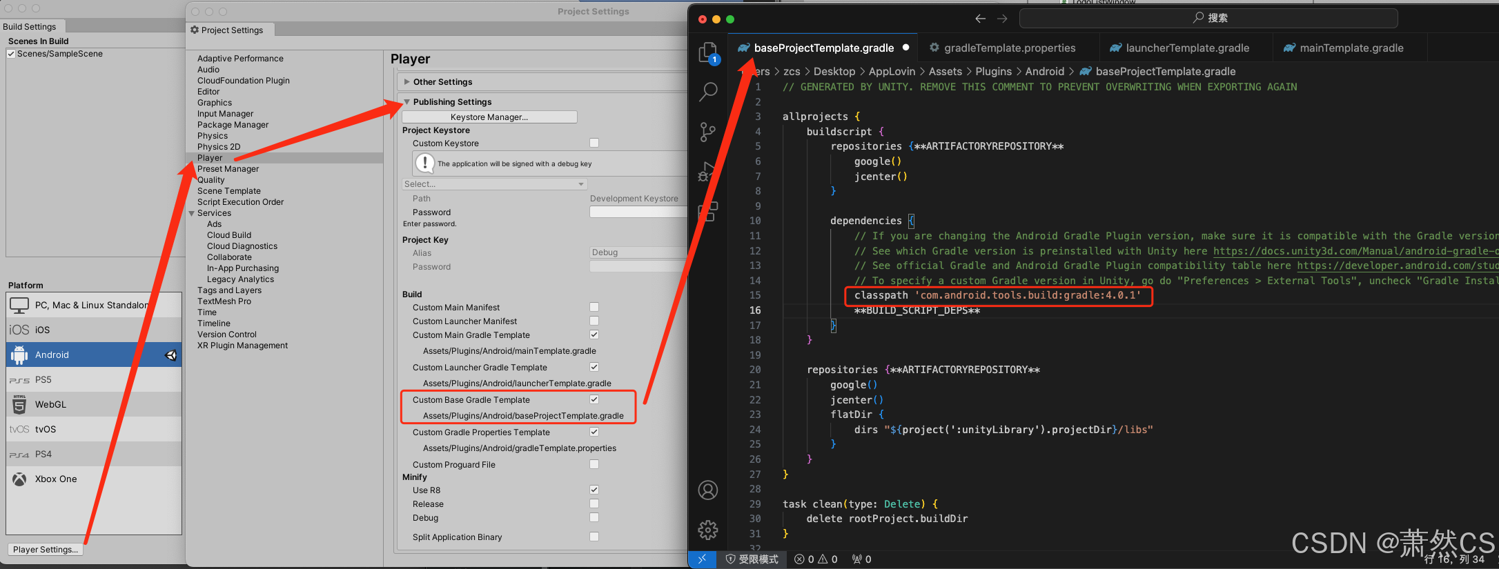The width and height of the screenshot is (1499, 569).
Task: Open the developer.android.com link on line 13
Action: point(1398,266)
